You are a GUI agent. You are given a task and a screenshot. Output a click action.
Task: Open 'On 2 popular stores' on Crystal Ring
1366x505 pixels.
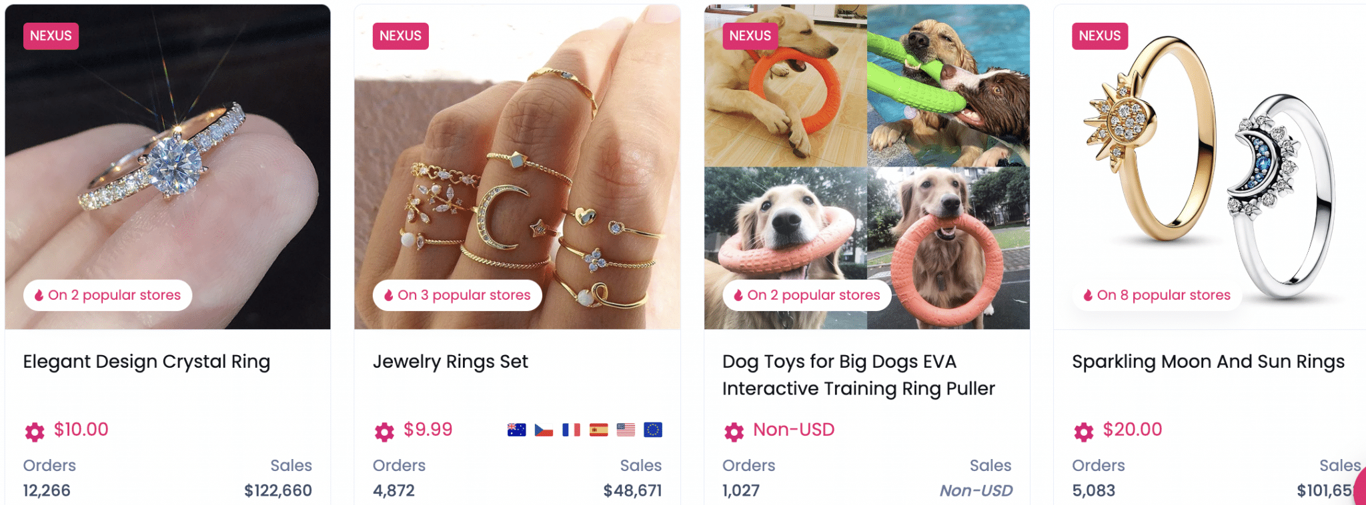click(108, 295)
